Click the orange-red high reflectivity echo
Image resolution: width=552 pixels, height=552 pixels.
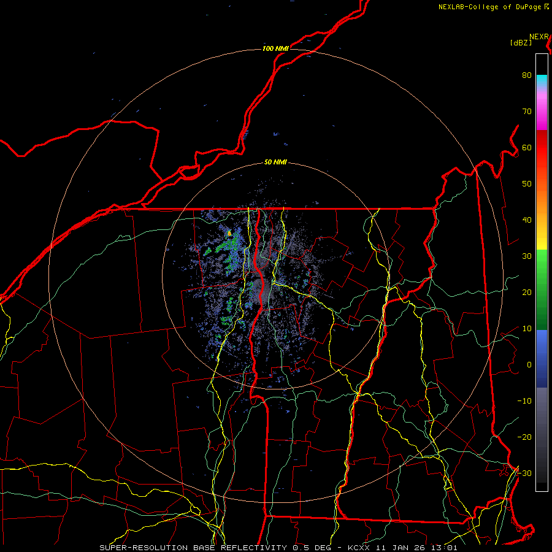point(229,233)
